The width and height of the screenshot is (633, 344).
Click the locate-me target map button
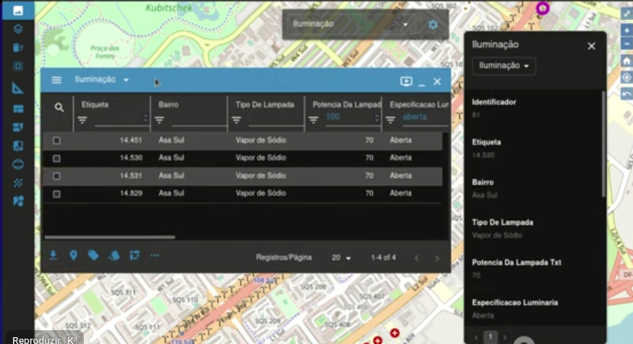[627, 78]
